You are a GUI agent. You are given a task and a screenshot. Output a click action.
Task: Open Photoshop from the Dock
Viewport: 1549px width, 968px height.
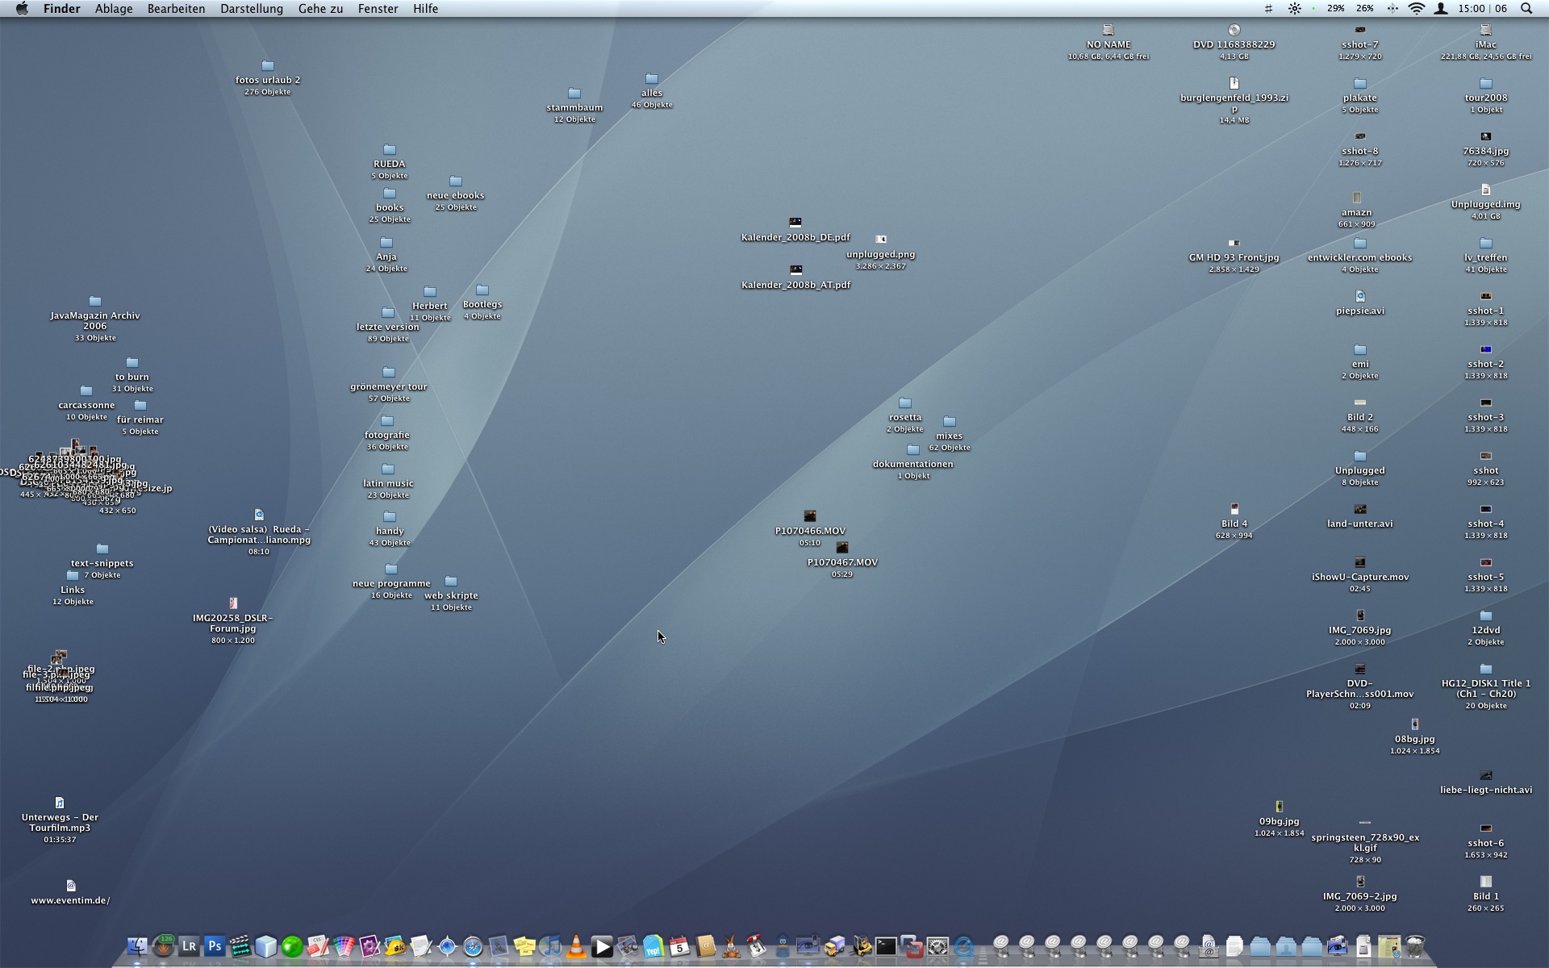click(x=215, y=946)
